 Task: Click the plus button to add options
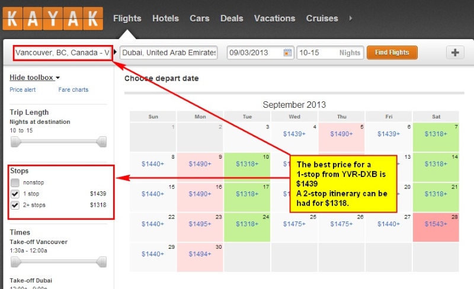click(x=455, y=53)
